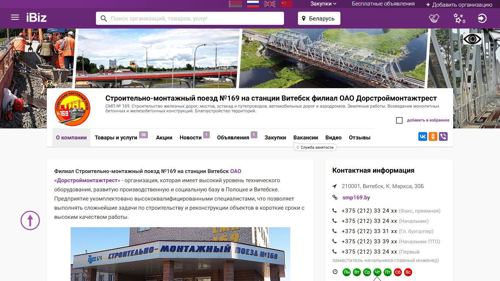Screen dimensions: 500x281
Task: Open the Закупки tab in company menu
Action: 275,138
